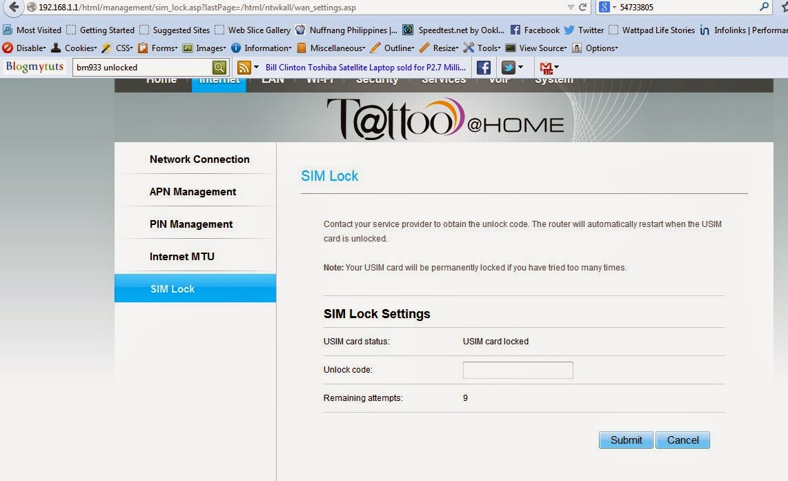Select SIM Lock sidebar item
The height and width of the screenshot is (481, 788).
tap(195, 288)
